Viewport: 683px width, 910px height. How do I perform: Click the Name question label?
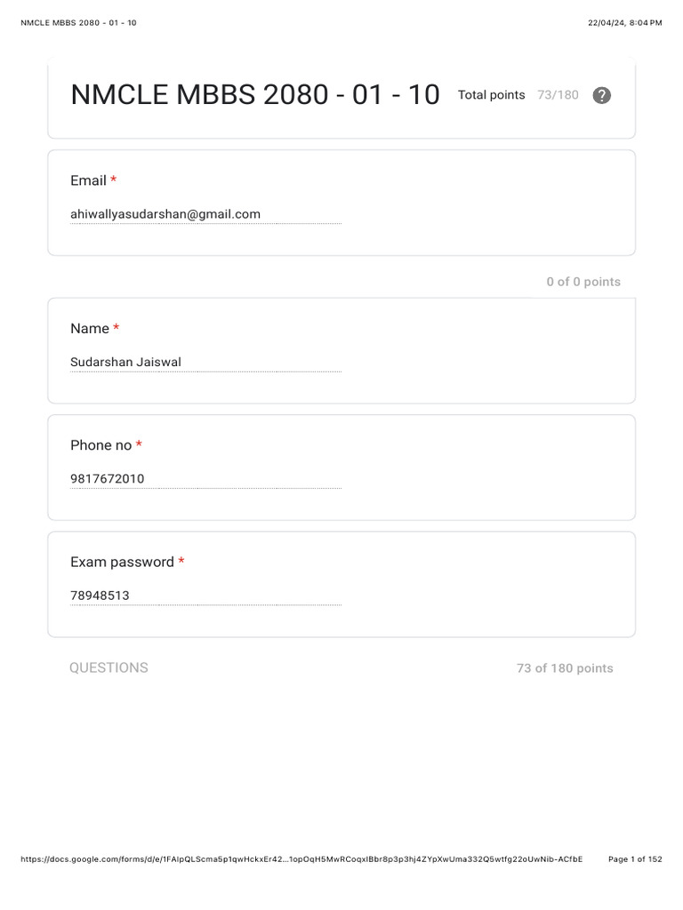(x=90, y=329)
